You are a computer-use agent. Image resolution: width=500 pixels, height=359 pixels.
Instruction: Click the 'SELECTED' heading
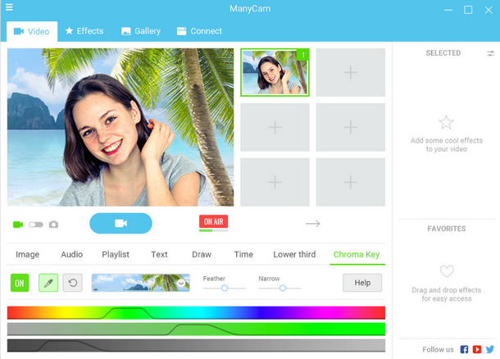pyautogui.click(x=443, y=53)
